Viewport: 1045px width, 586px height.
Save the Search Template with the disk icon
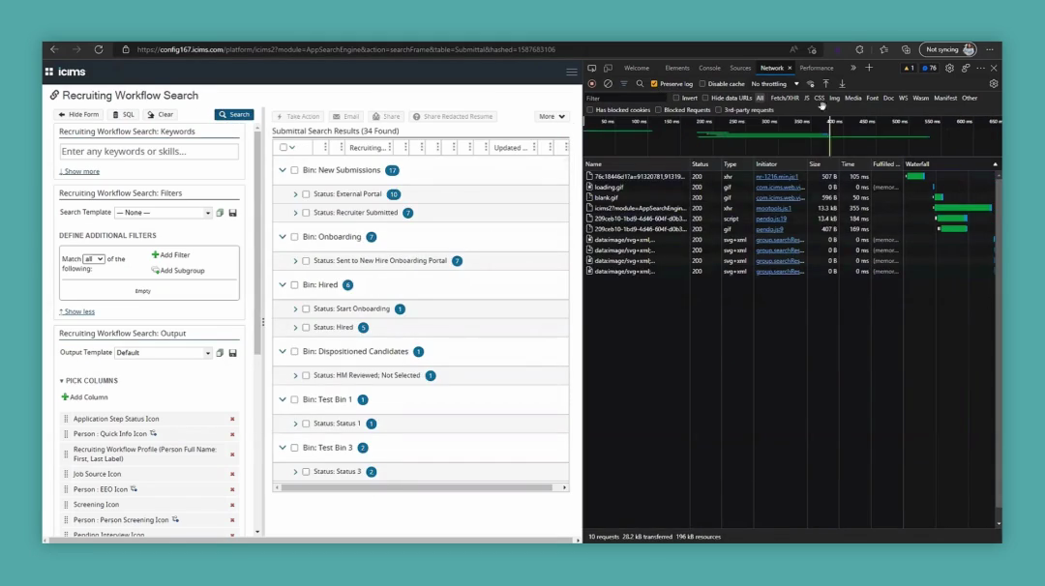tap(232, 213)
